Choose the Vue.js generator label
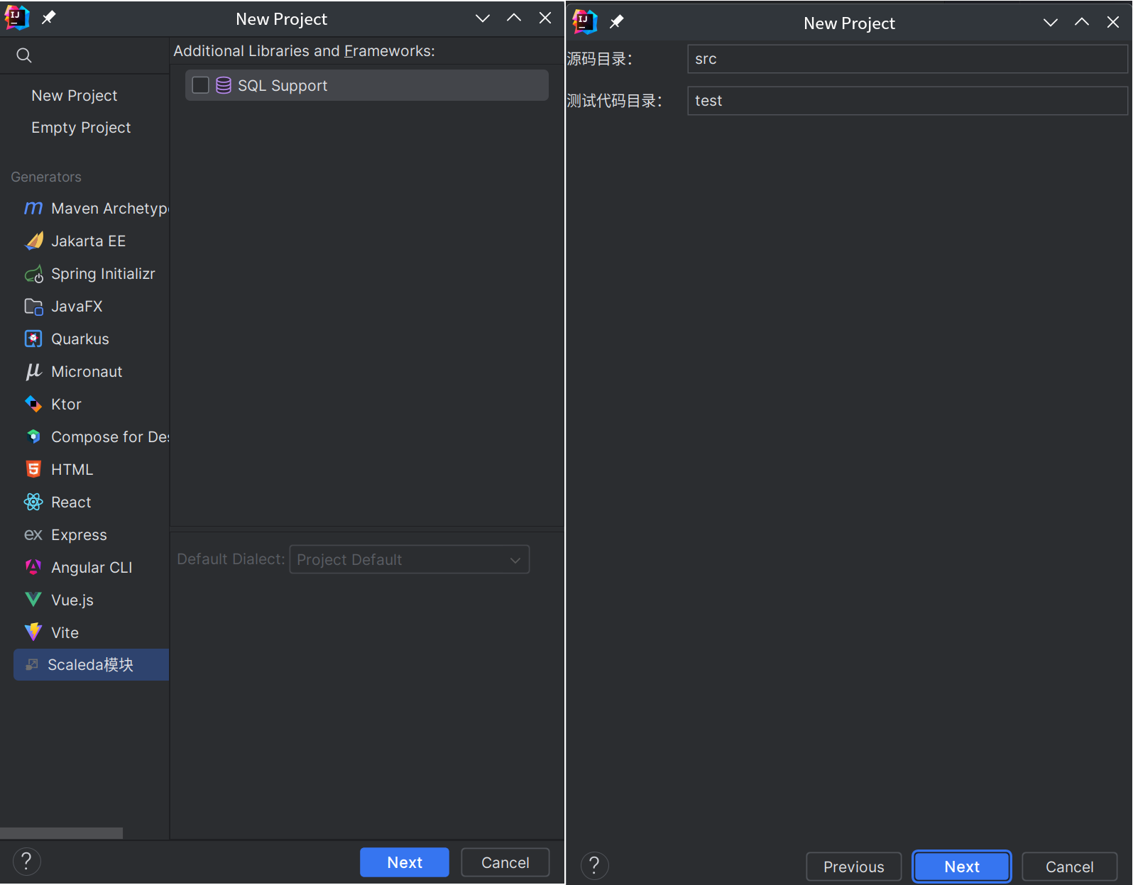The height and width of the screenshot is (885, 1133). [72, 600]
